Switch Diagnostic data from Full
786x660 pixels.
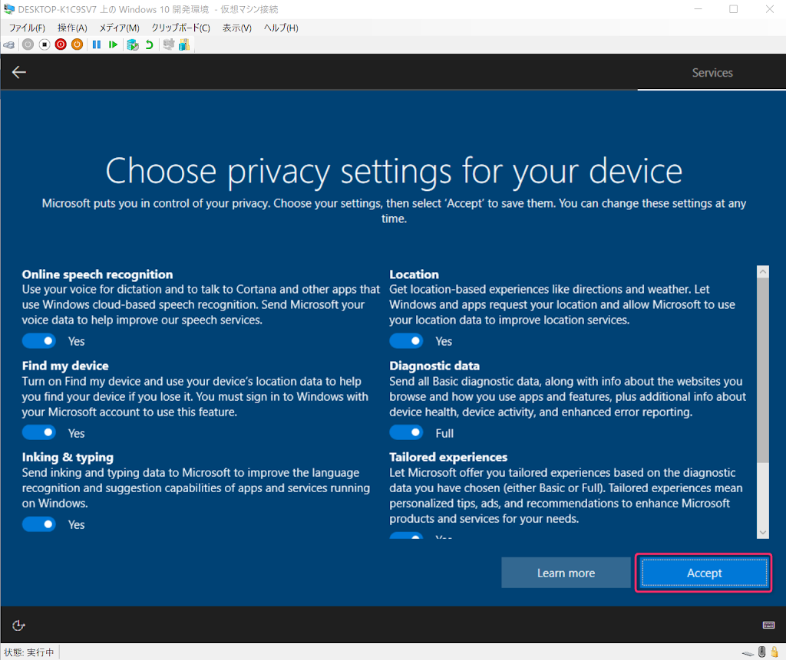(407, 432)
